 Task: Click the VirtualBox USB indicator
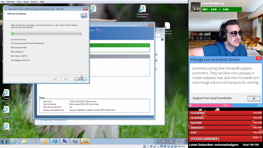click(155, 146)
